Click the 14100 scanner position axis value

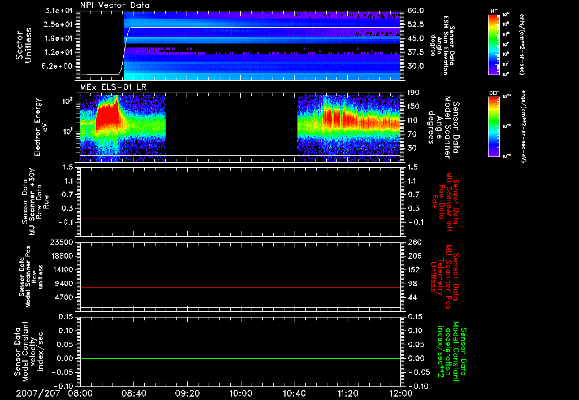tap(62, 269)
